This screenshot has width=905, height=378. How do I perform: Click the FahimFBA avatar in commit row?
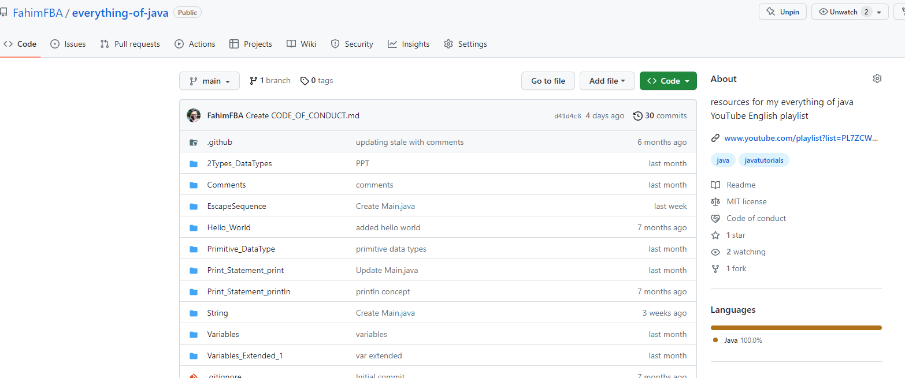[x=194, y=115]
